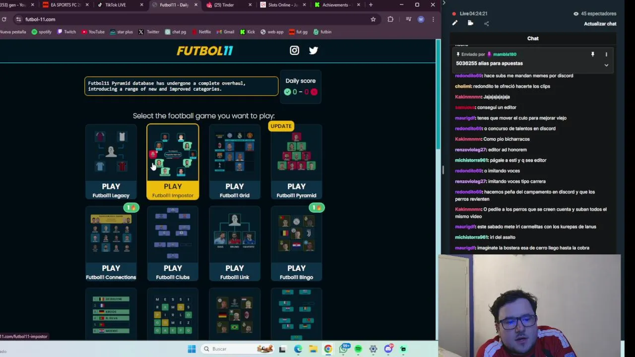Viewport: 635px width, 357px height.
Task: Play Futbol11 Pyramid game
Action: pyautogui.click(x=296, y=162)
